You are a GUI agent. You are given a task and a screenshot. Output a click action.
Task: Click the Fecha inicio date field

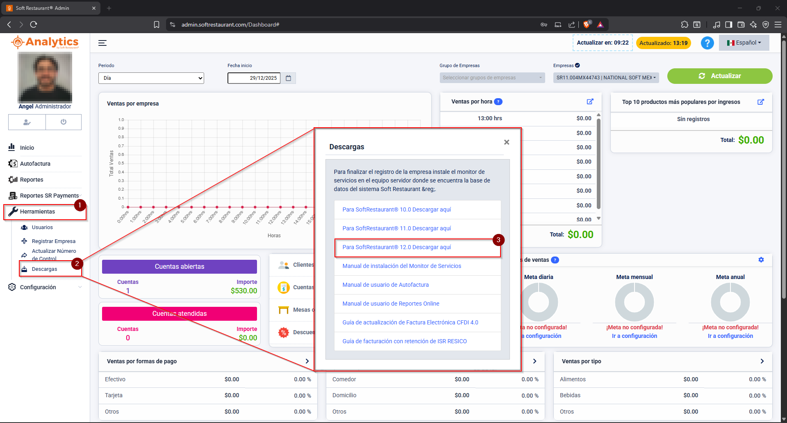click(254, 78)
